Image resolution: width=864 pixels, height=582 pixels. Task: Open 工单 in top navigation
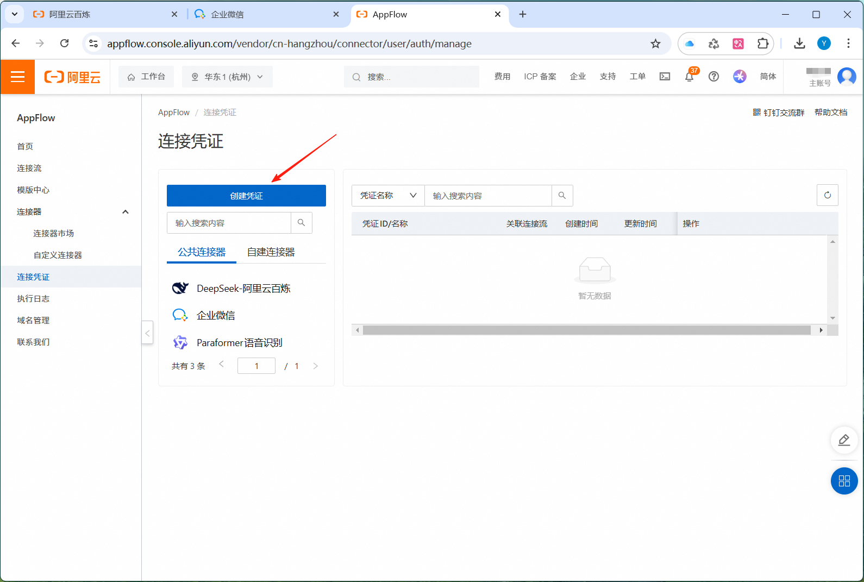click(x=637, y=77)
